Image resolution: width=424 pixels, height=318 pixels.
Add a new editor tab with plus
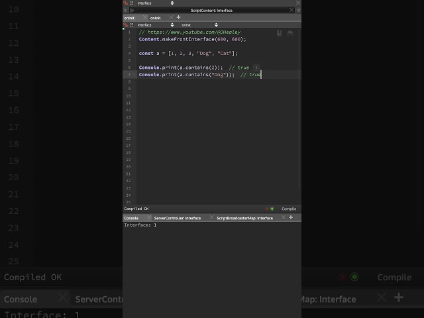(x=178, y=17)
